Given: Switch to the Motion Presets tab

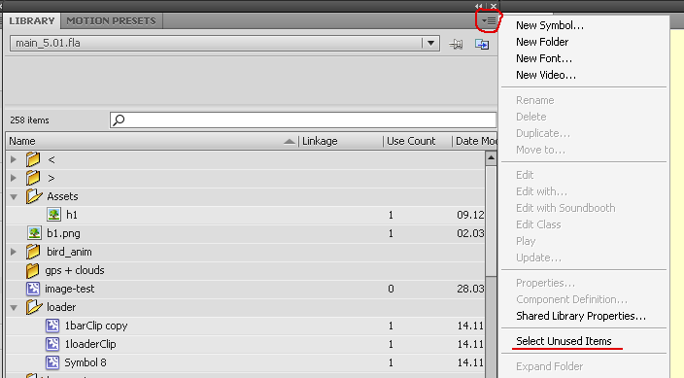Looking at the screenshot, I should [111, 21].
